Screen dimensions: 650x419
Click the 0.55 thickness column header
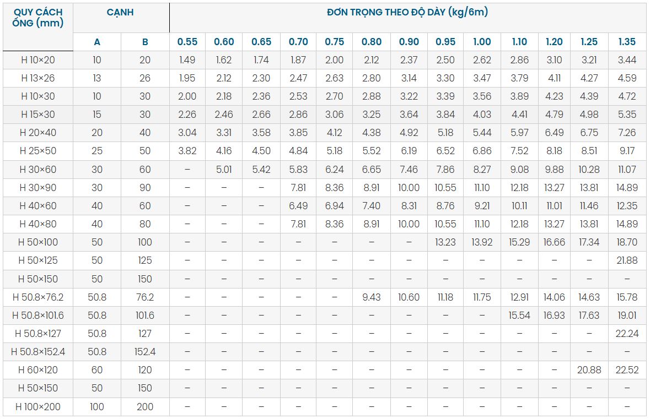(x=187, y=42)
